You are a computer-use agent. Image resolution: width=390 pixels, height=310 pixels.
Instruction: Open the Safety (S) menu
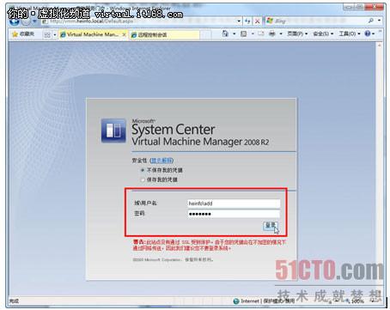(x=323, y=33)
